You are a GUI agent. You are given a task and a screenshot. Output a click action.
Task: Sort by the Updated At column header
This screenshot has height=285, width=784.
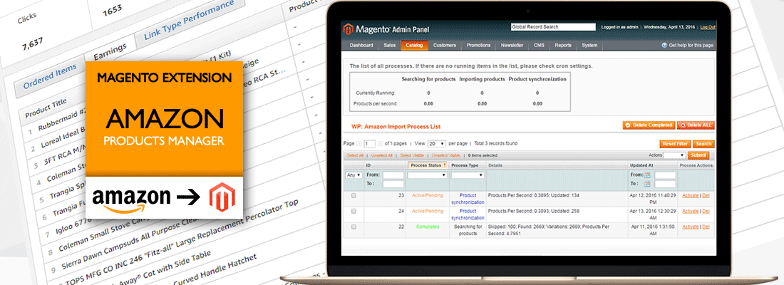(x=641, y=165)
